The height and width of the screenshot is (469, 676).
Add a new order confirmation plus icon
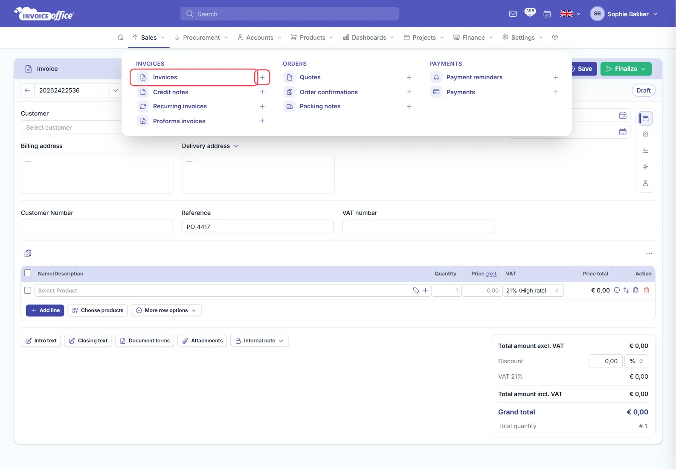(x=409, y=92)
